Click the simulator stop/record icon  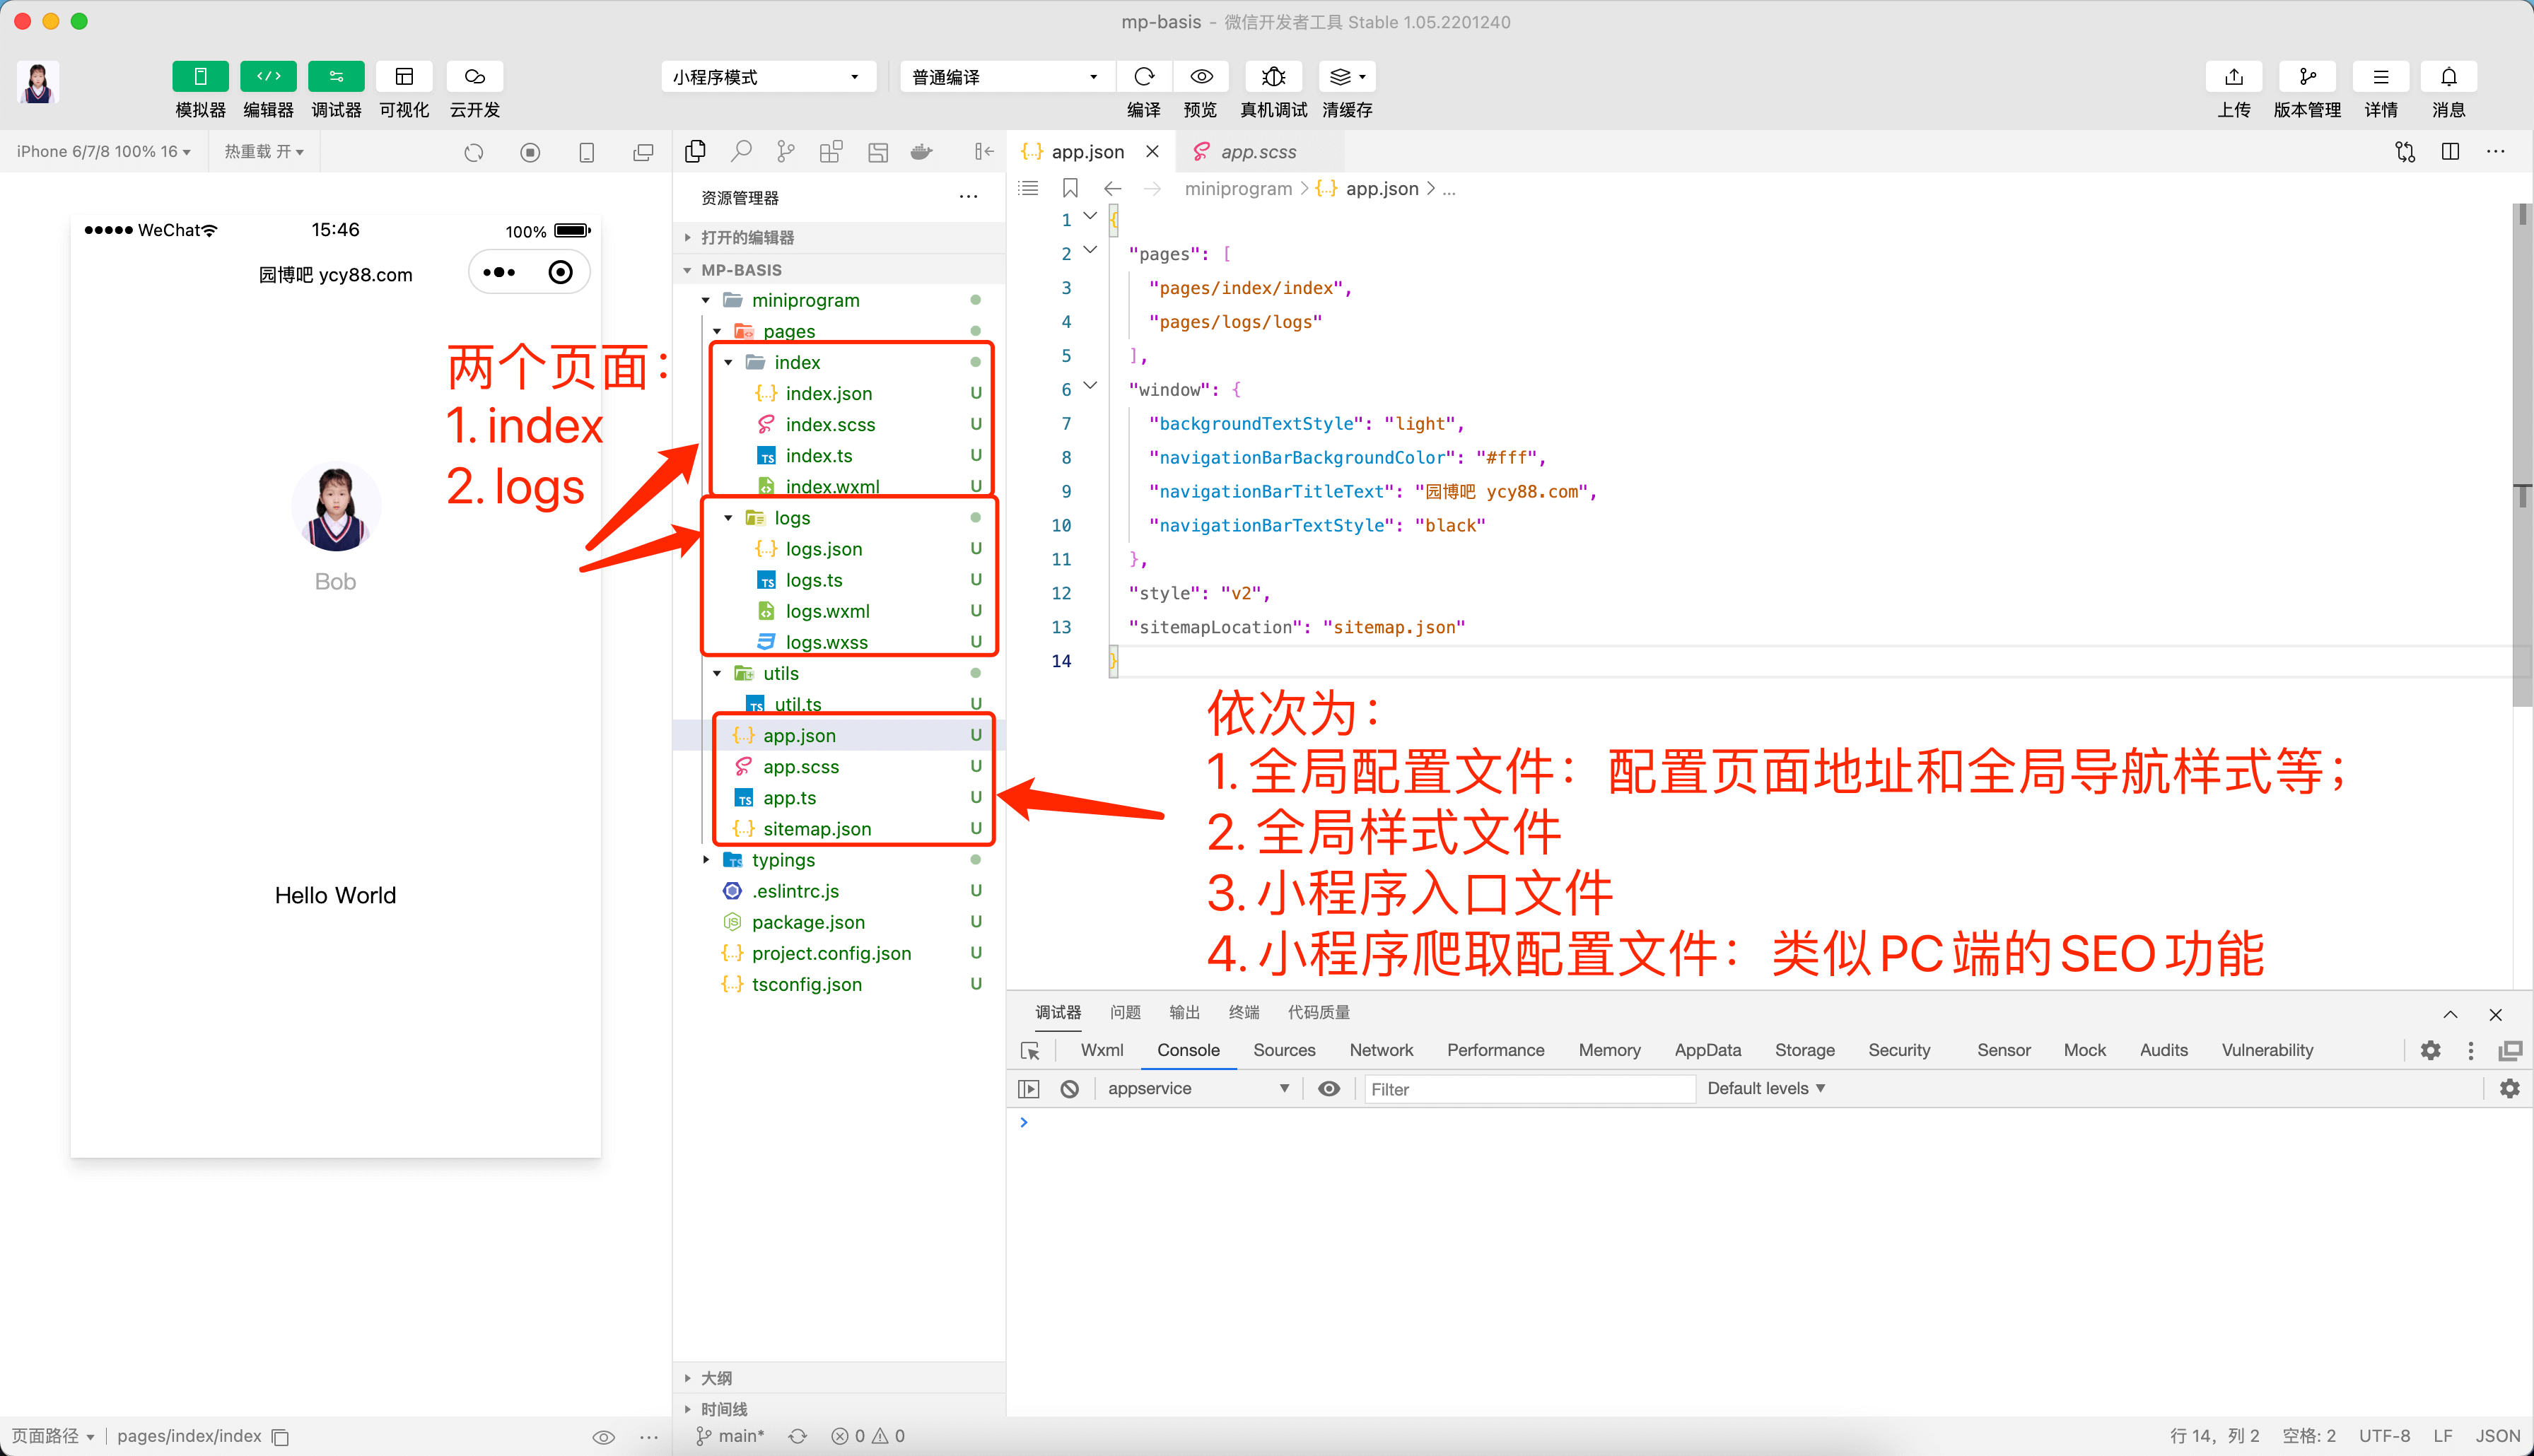click(x=530, y=152)
